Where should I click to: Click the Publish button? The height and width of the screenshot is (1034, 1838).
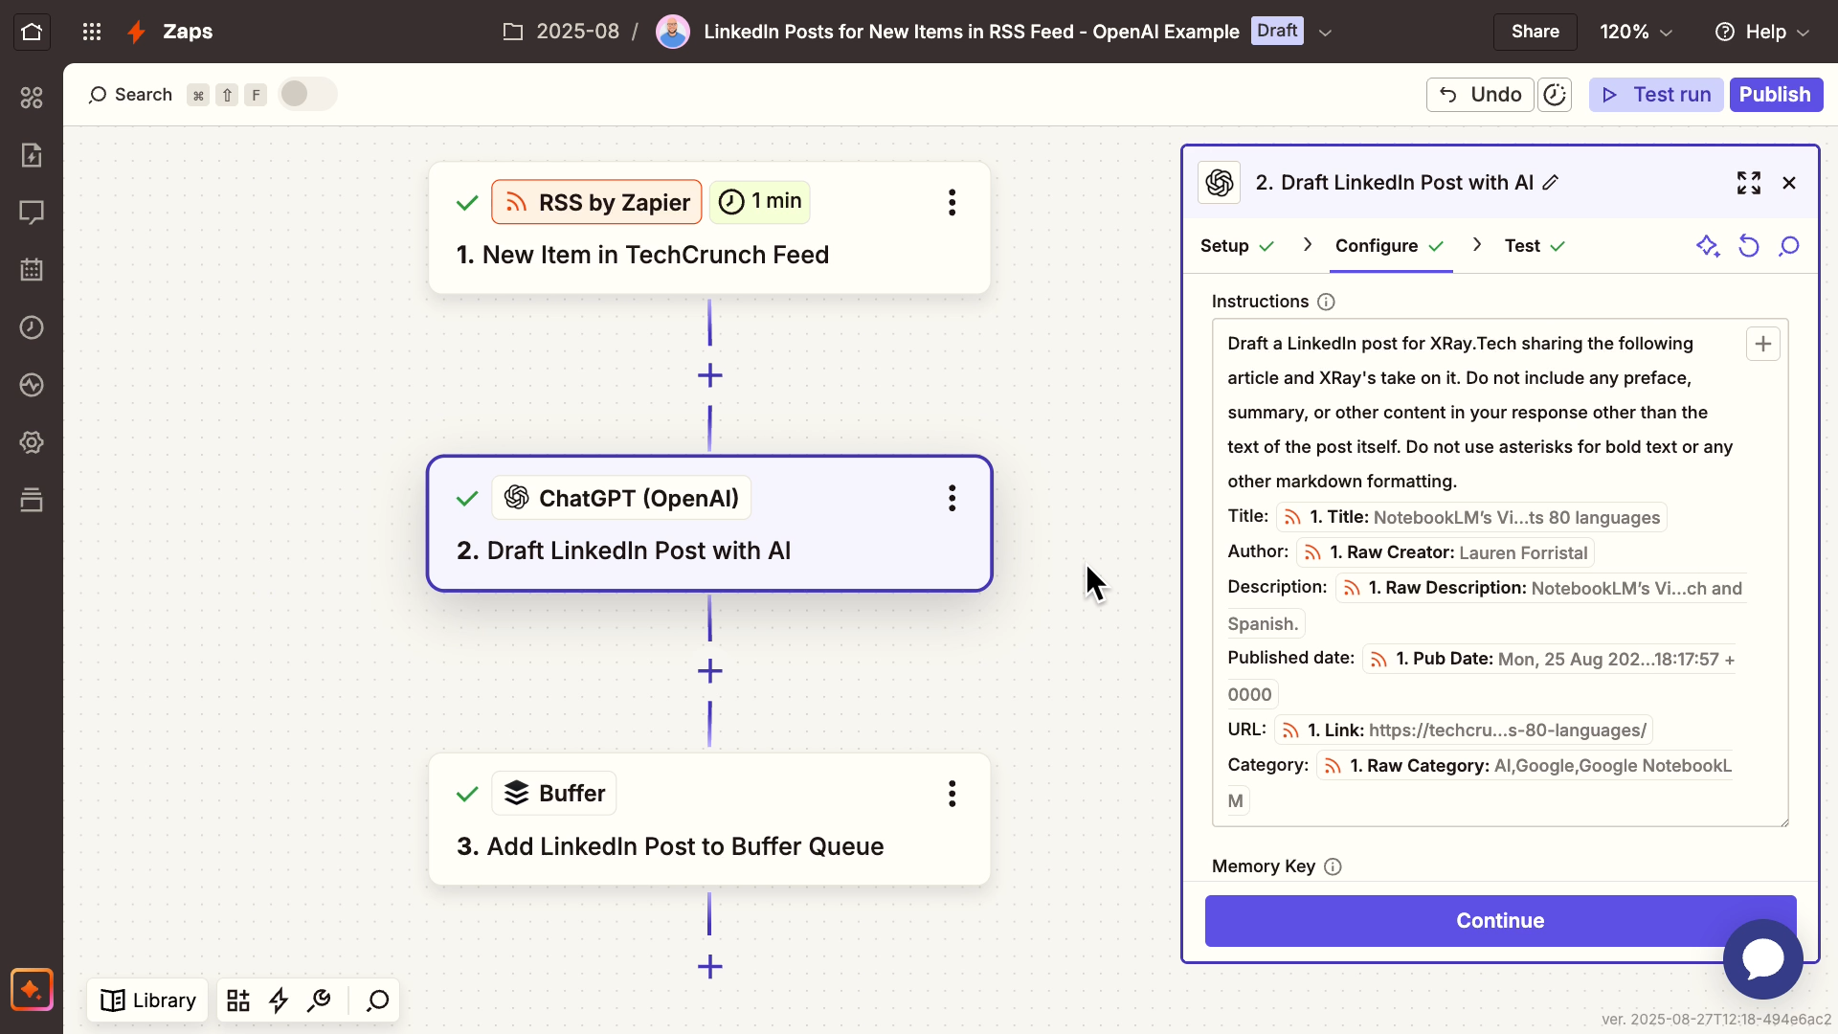coord(1776,95)
